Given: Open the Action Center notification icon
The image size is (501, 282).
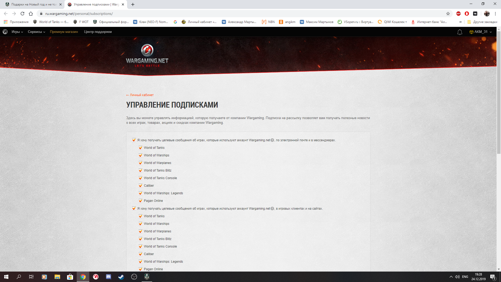Looking at the screenshot, I should tap(493, 277).
